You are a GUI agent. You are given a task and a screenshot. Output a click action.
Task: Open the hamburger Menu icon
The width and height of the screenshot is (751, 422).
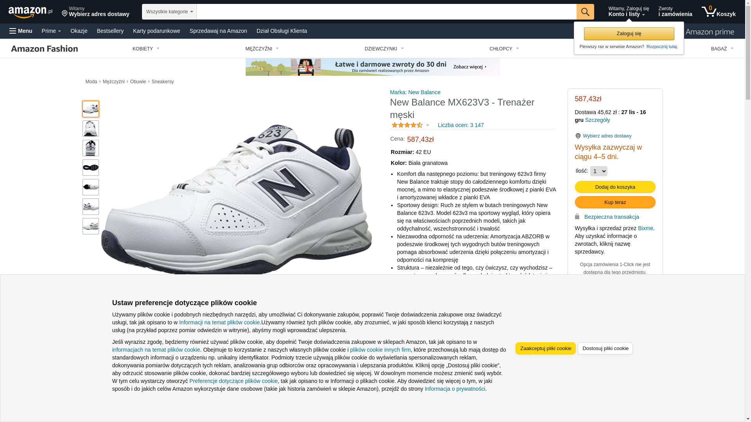[x=21, y=31]
